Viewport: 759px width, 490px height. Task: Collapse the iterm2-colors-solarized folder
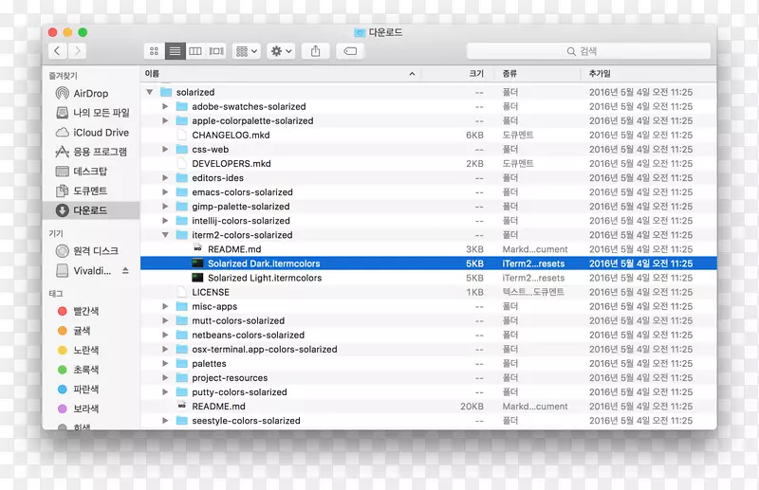pyautogui.click(x=165, y=235)
